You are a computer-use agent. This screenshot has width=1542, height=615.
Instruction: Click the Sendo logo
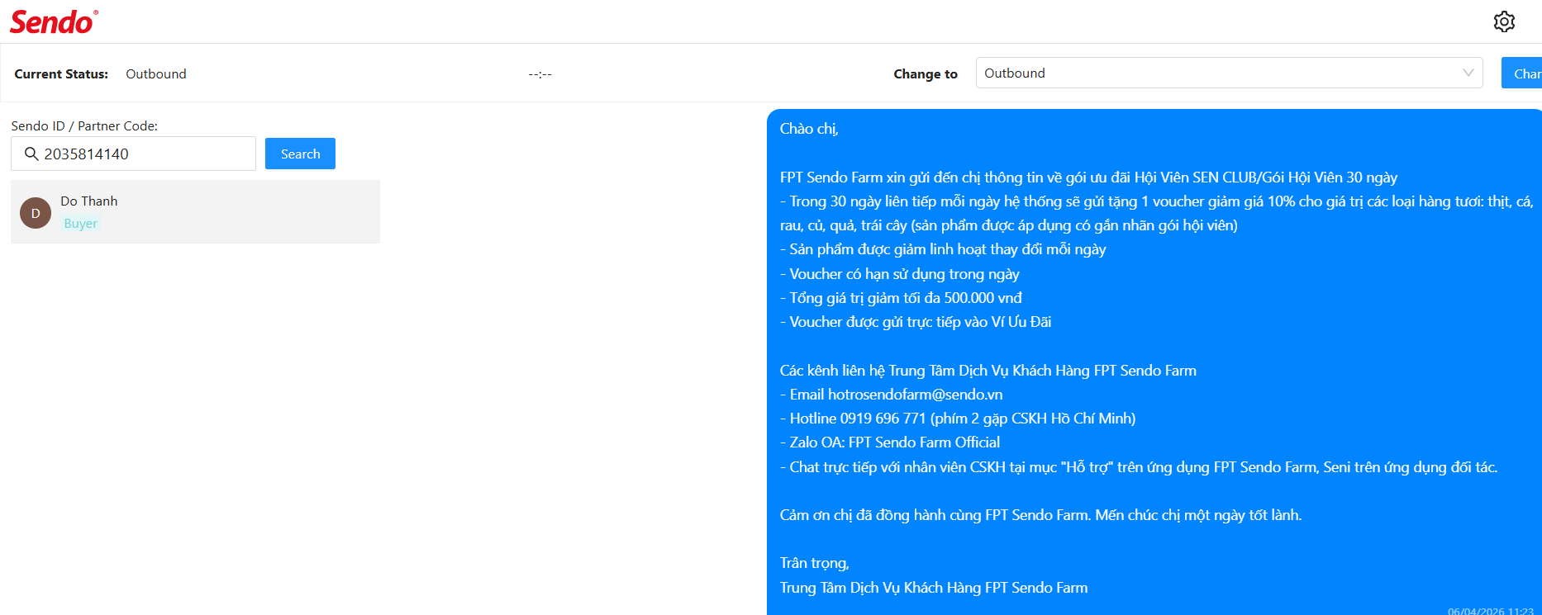click(x=54, y=22)
